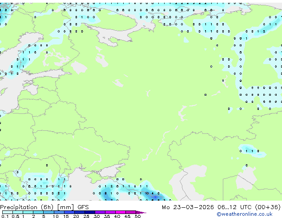This screenshot has height=218, width=282.
Task: Select the legend swatch between 5 and 10
Action: pos(49,212)
